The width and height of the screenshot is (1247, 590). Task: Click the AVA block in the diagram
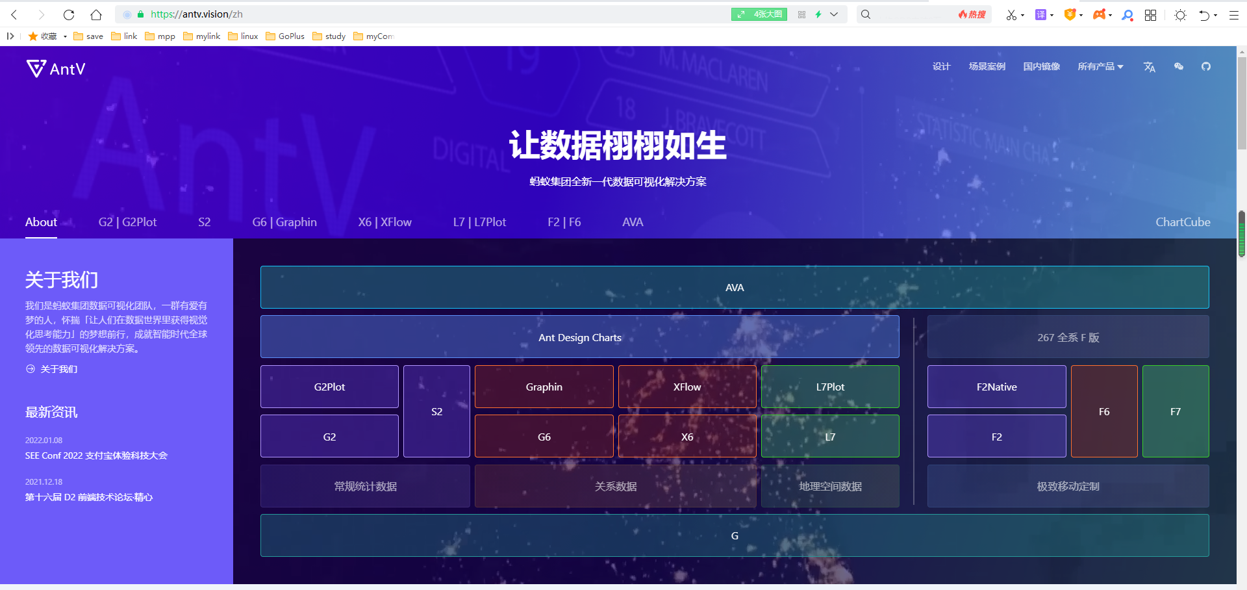[735, 287]
